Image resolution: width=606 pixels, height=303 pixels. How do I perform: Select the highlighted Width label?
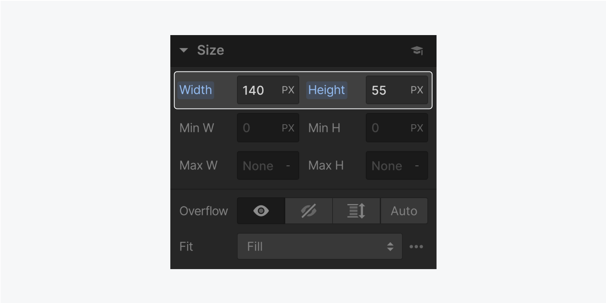pos(195,90)
